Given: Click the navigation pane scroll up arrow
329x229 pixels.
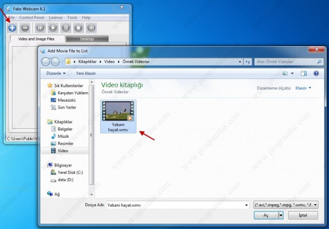Looking at the screenshot, I should click(x=91, y=82).
